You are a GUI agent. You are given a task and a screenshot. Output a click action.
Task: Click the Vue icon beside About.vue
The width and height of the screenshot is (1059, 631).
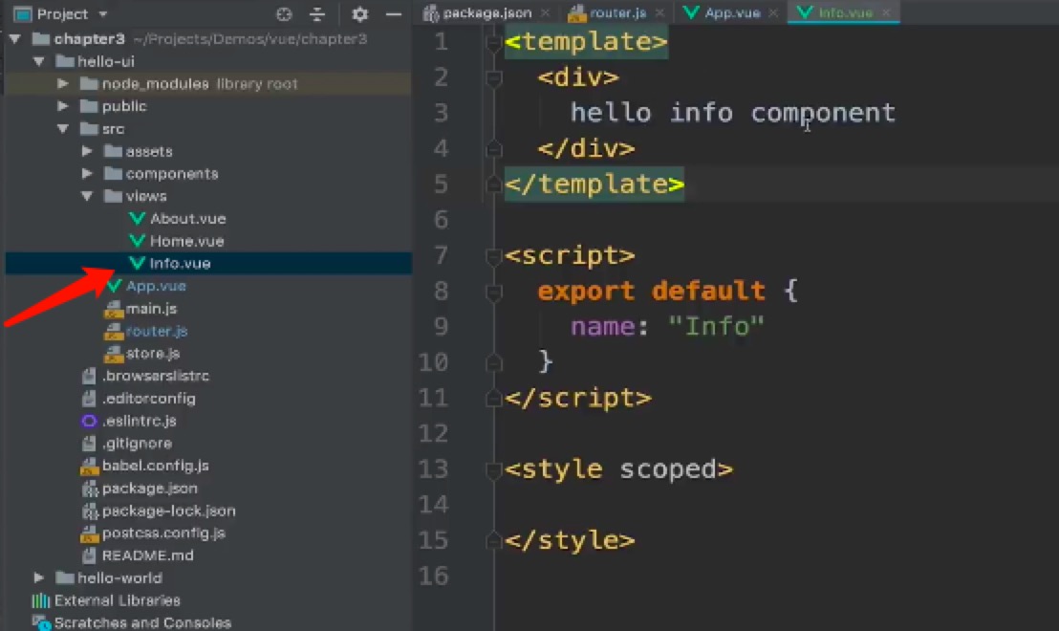coord(137,218)
